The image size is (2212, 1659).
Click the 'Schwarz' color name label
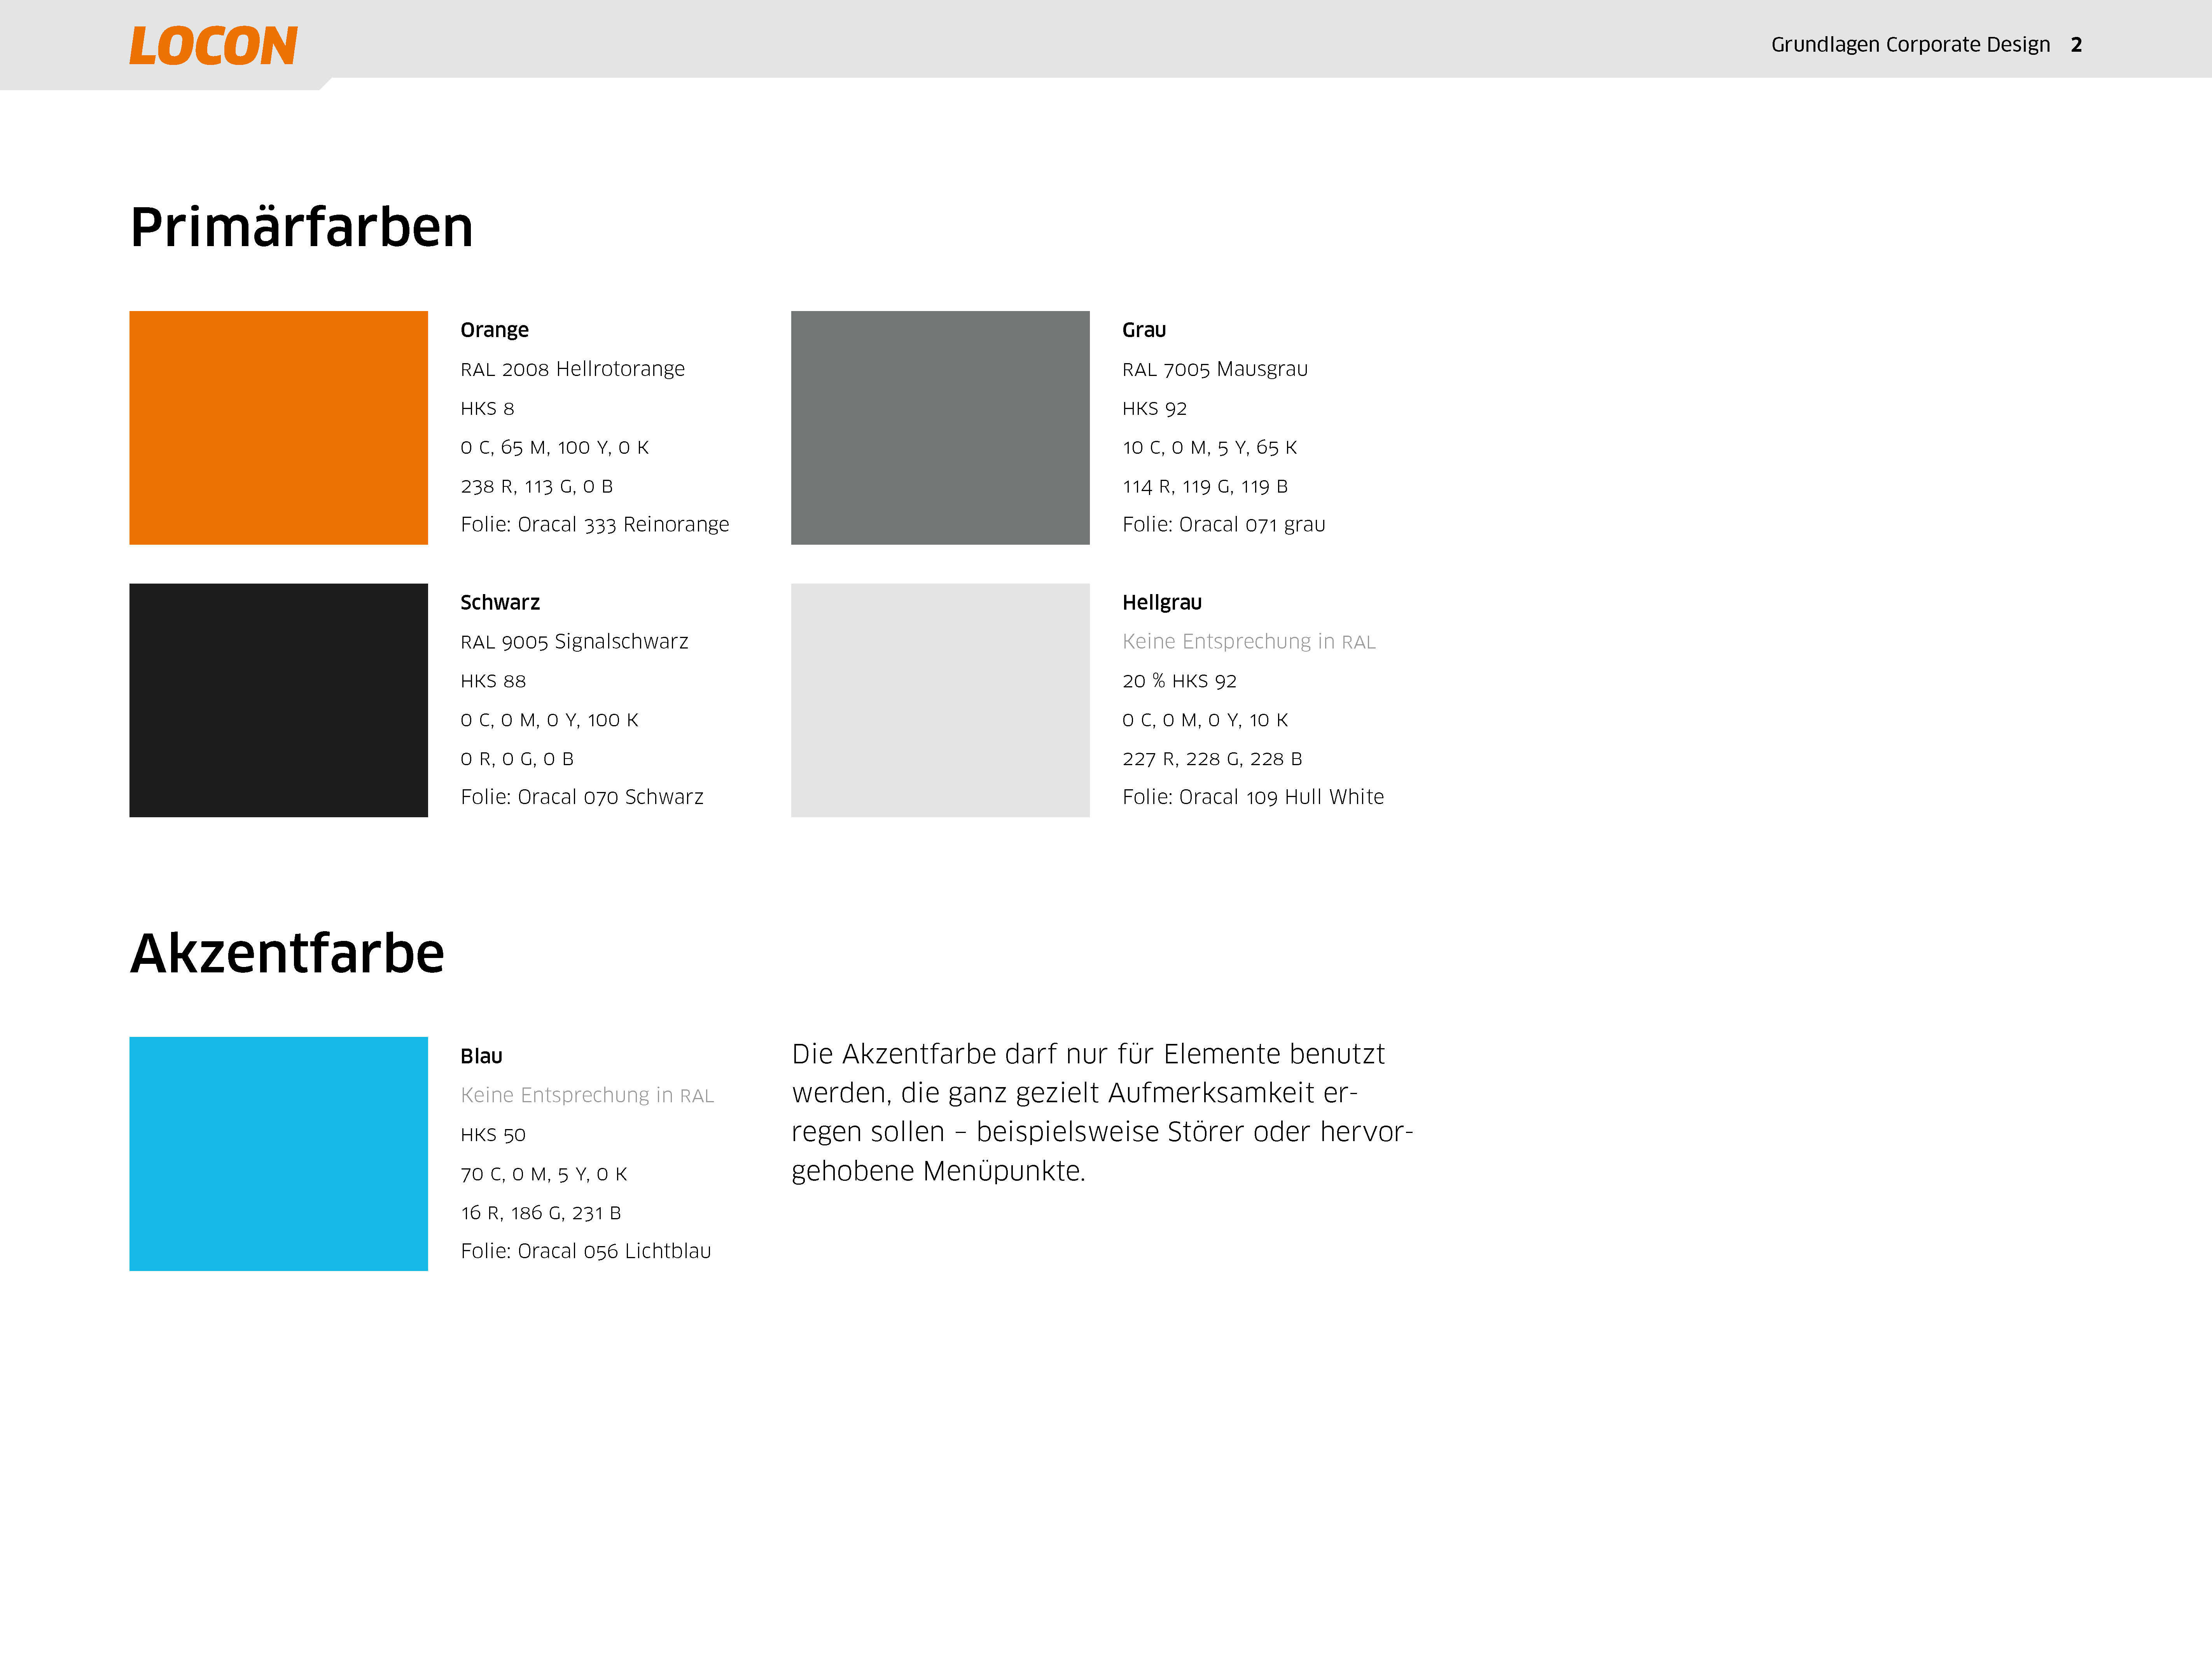tap(500, 602)
